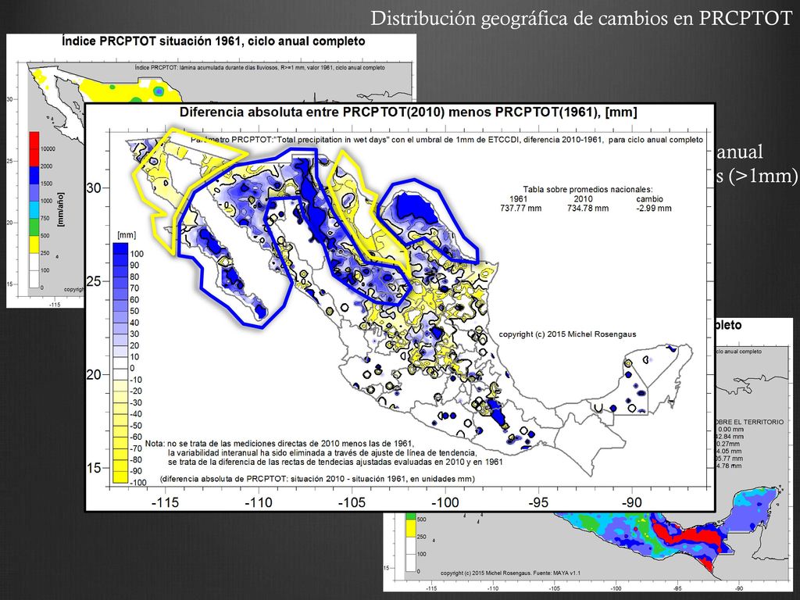Select the "0.00 mm" value in the lower-right map
800x600 pixels.
point(730,430)
